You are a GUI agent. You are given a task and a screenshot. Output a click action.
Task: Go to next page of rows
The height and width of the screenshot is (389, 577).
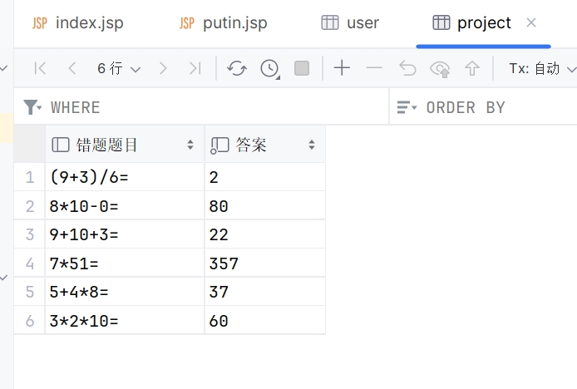tap(163, 68)
